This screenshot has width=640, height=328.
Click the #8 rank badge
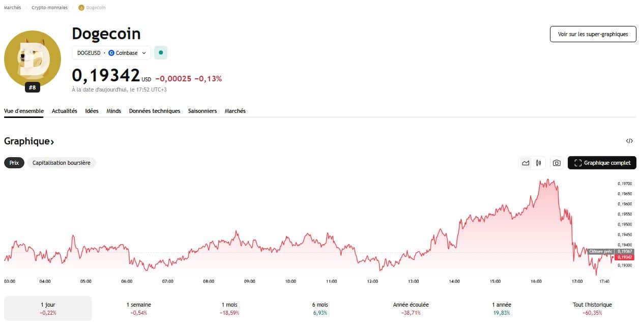33,87
